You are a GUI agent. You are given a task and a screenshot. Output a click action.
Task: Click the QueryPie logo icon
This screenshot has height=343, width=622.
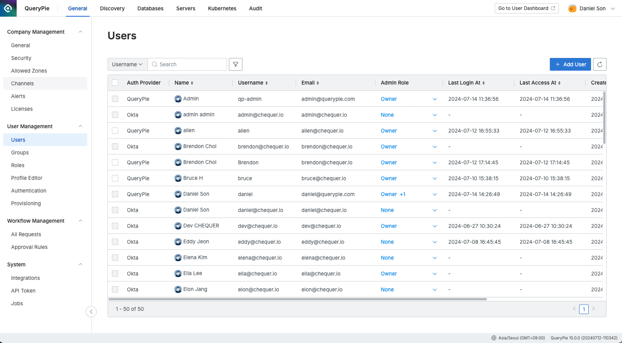[x=8, y=8]
